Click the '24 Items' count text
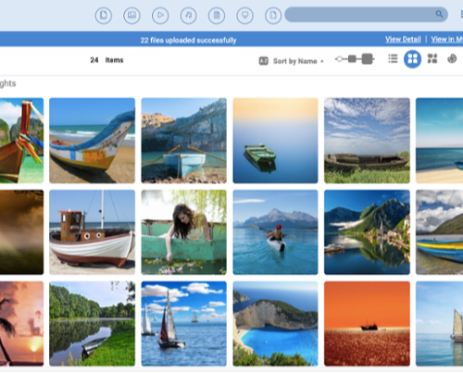The width and height of the screenshot is (463, 373). [106, 60]
